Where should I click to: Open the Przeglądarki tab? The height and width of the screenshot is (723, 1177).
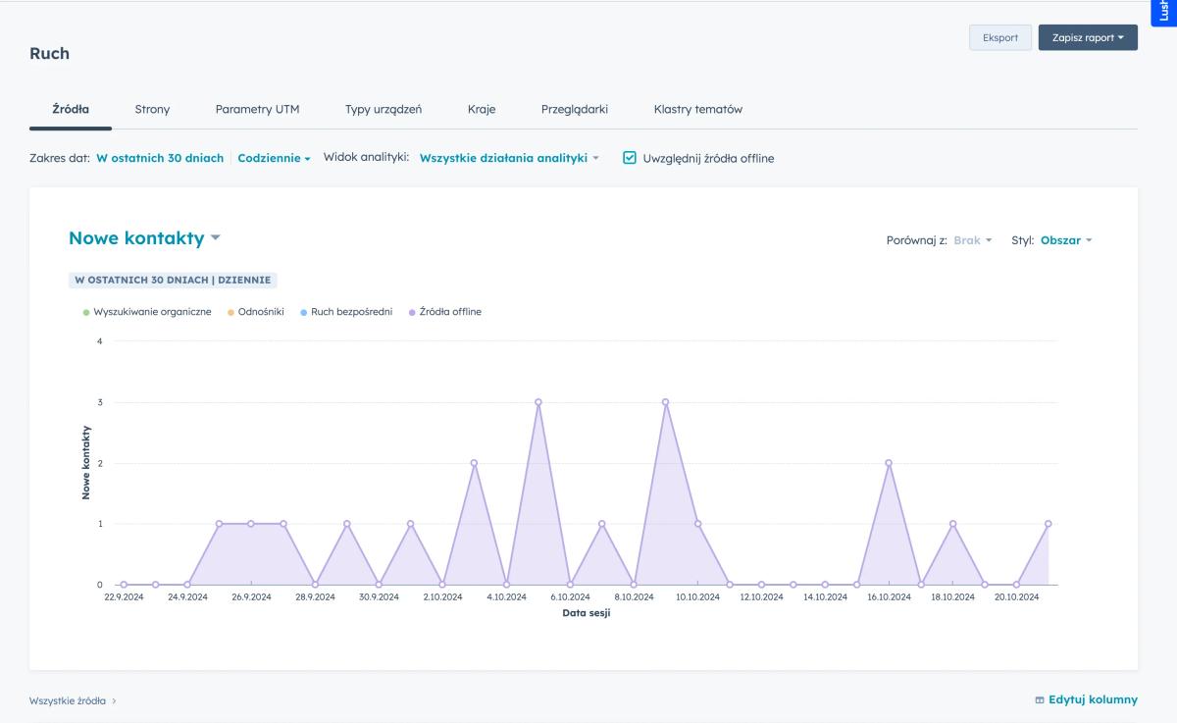click(x=575, y=109)
